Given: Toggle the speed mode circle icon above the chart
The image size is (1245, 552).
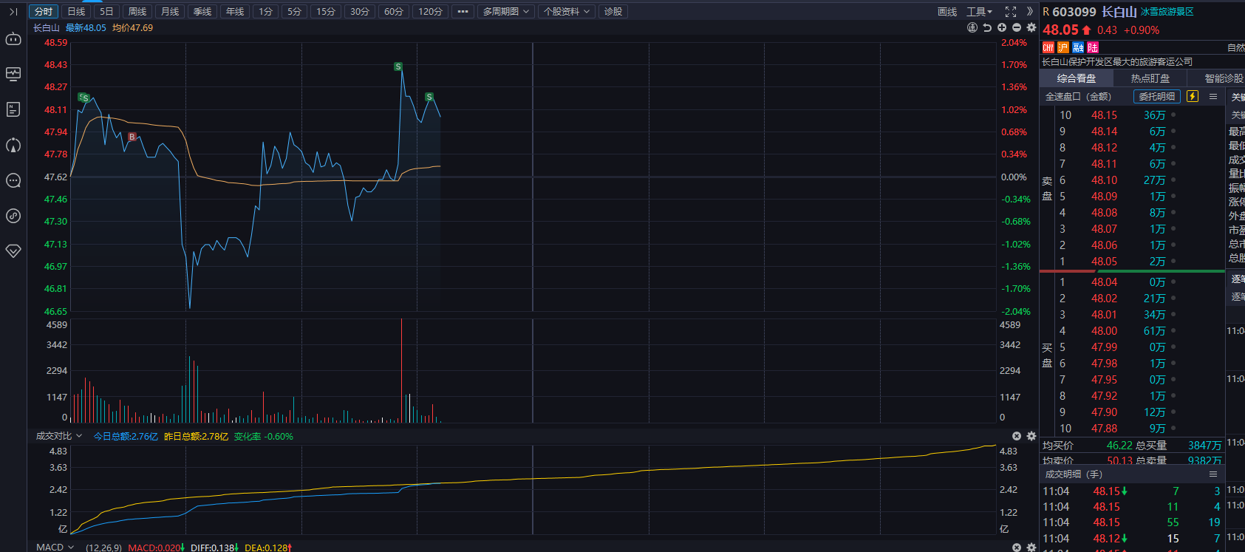Looking at the screenshot, I should (972, 27).
